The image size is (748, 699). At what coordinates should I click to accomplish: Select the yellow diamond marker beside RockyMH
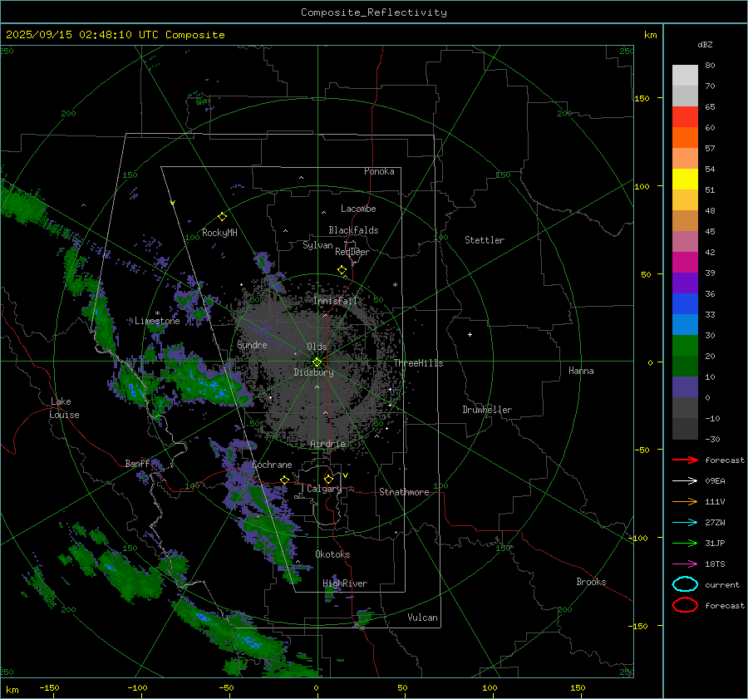point(222,217)
